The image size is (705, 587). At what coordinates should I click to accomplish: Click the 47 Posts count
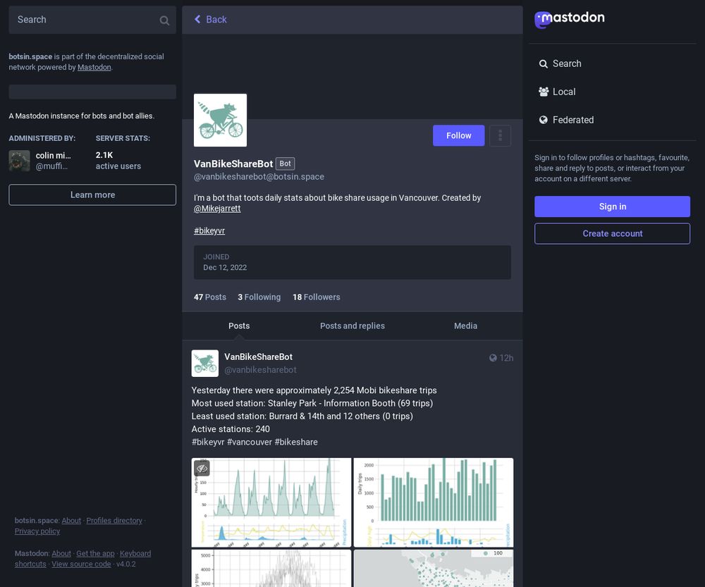click(x=210, y=297)
